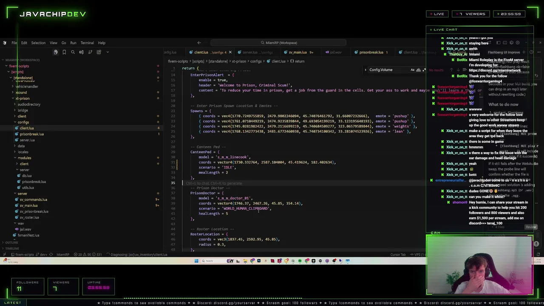
Task: Open the Selection menu
Action: pyautogui.click(x=38, y=43)
